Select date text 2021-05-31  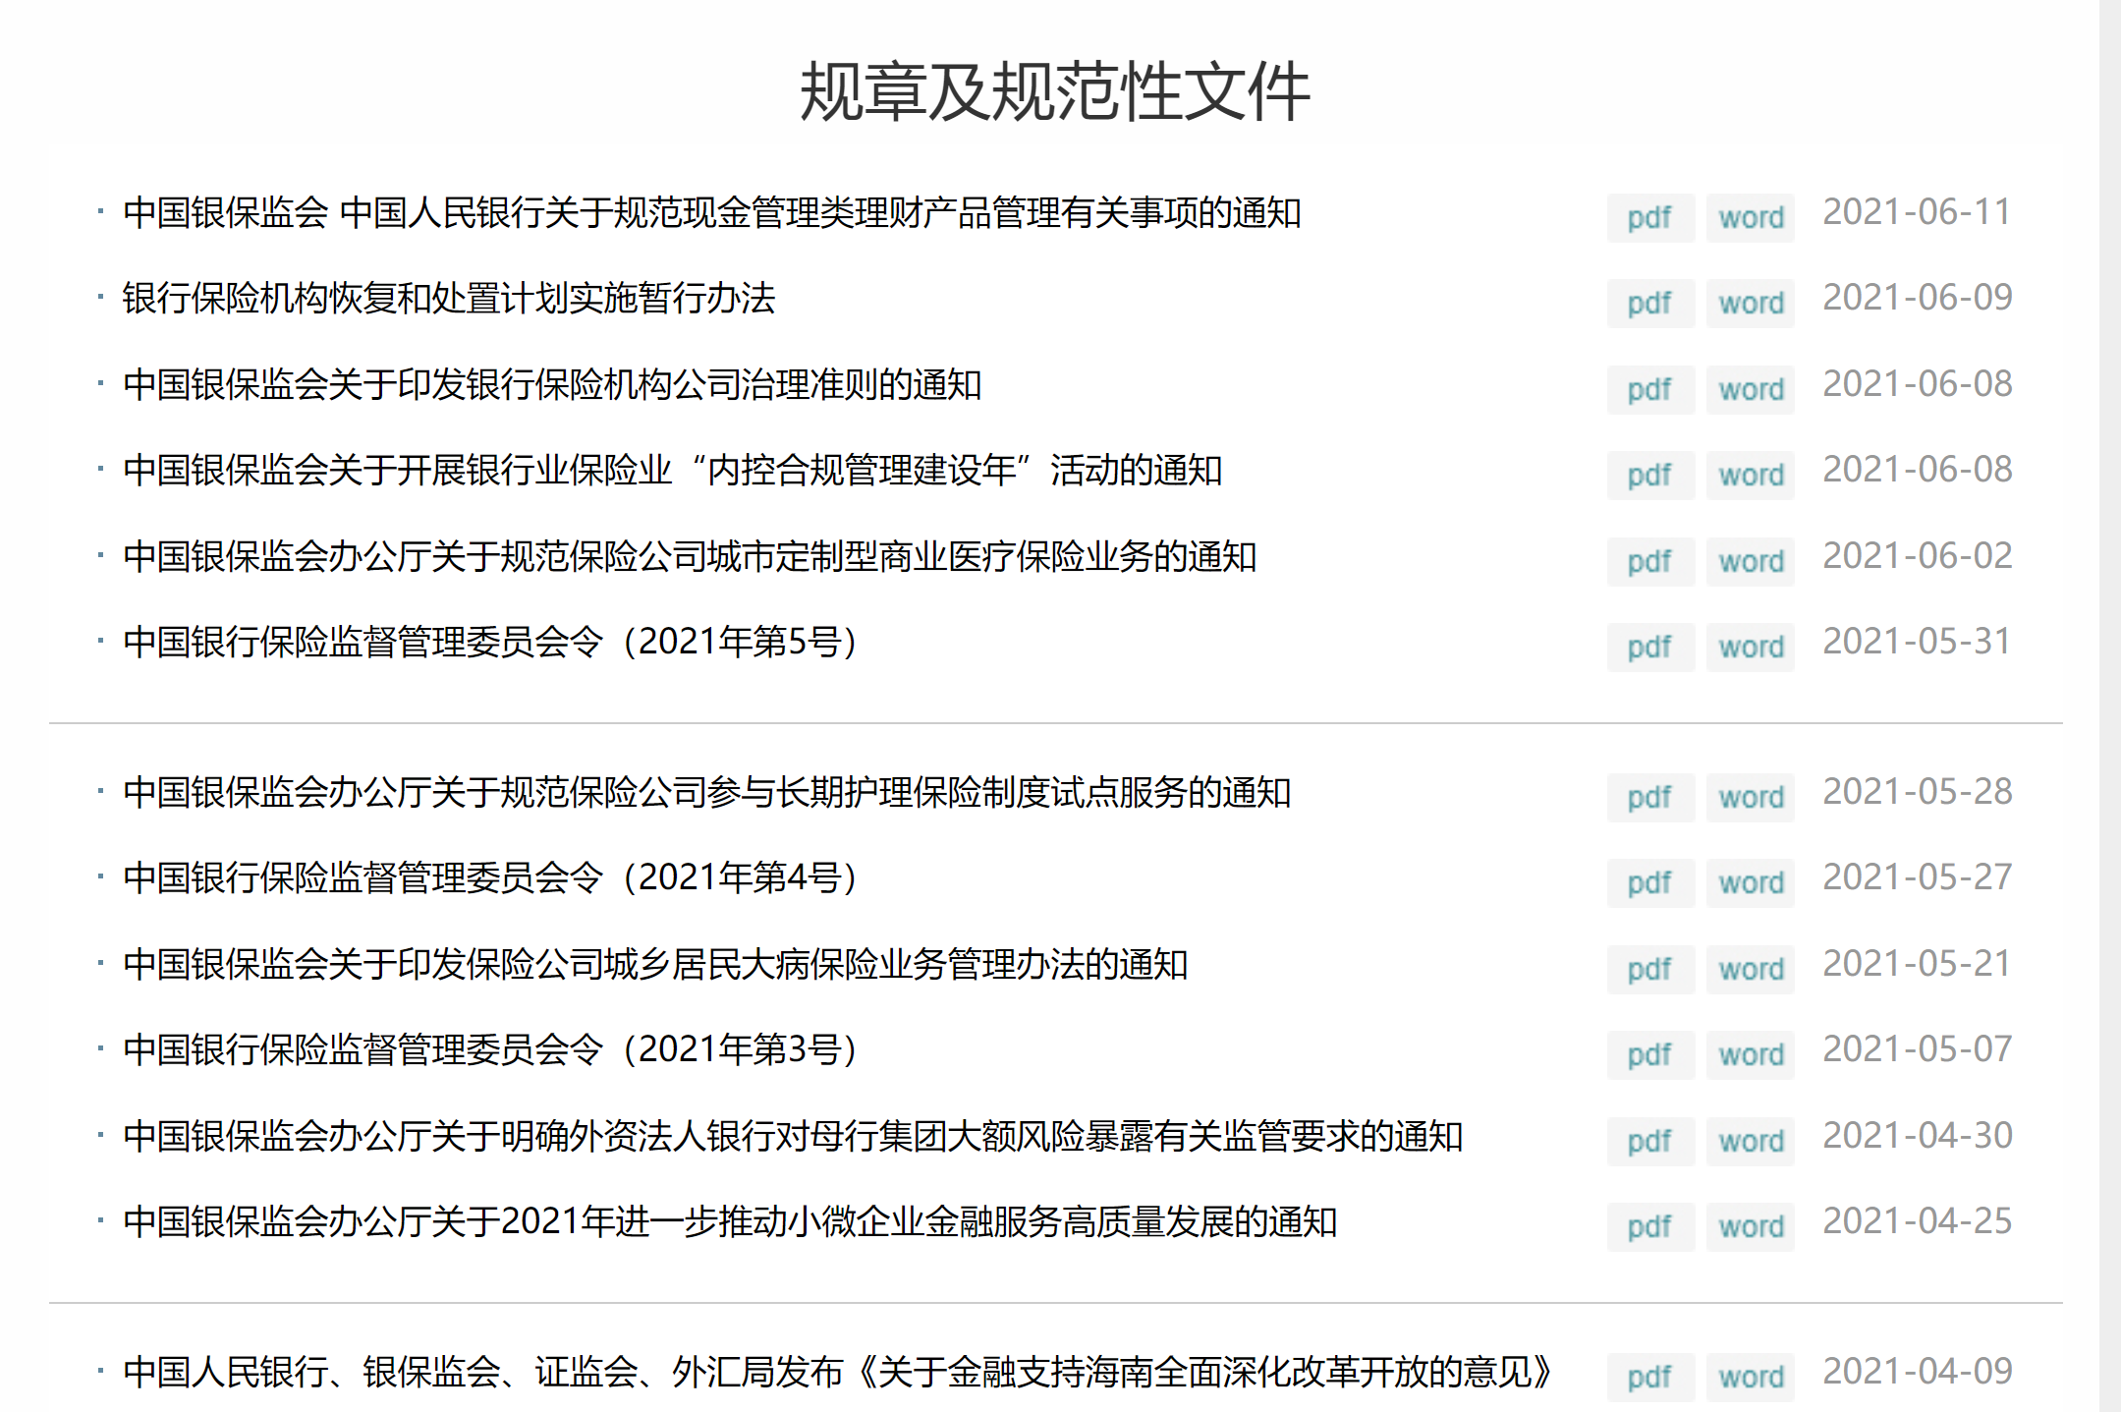click(1918, 642)
